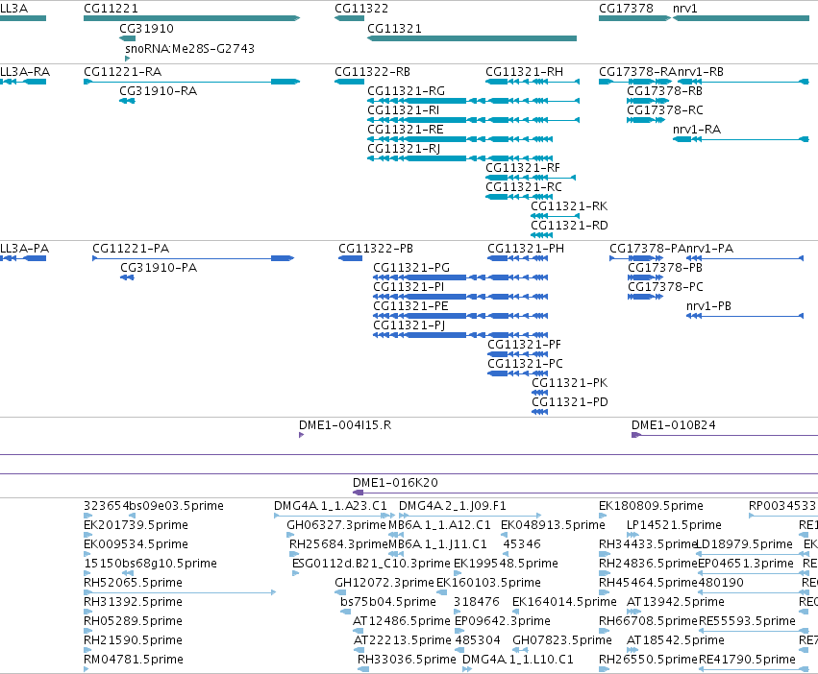
Task: Select protein CG31910-PA
Action: tap(159, 268)
